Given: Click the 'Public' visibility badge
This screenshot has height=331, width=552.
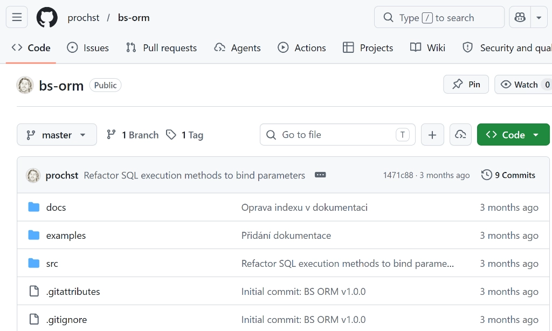Looking at the screenshot, I should pyautogui.click(x=105, y=85).
